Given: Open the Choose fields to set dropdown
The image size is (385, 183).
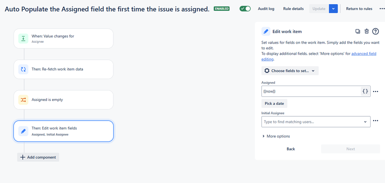Looking at the screenshot, I should pyautogui.click(x=290, y=71).
